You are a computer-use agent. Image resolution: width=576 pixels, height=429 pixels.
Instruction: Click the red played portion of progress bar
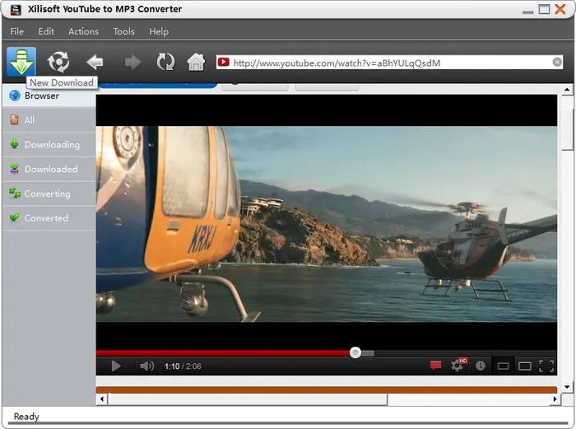(x=223, y=353)
